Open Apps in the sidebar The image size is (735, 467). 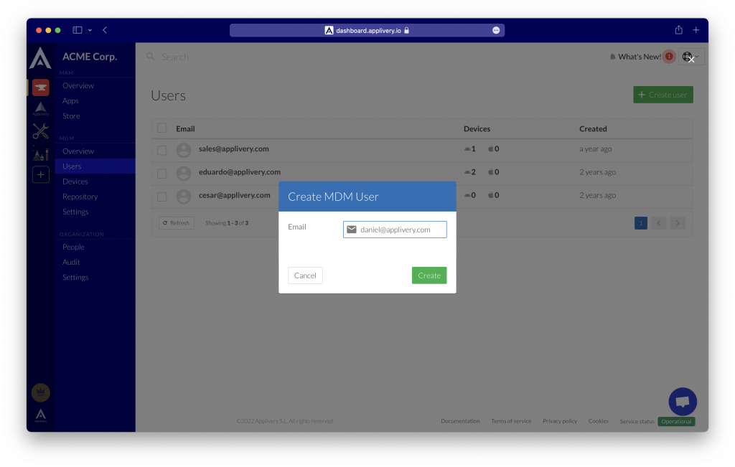pos(70,100)
